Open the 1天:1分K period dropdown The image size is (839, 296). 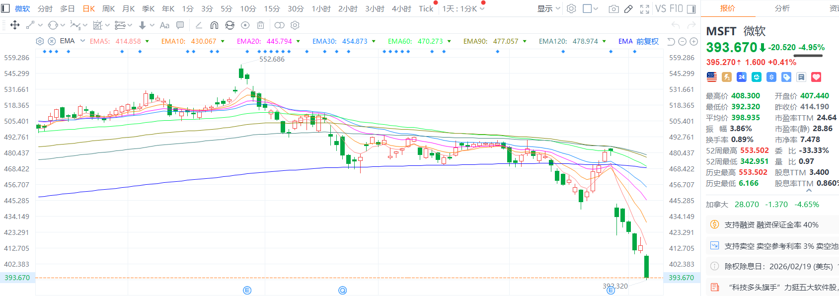463,9
